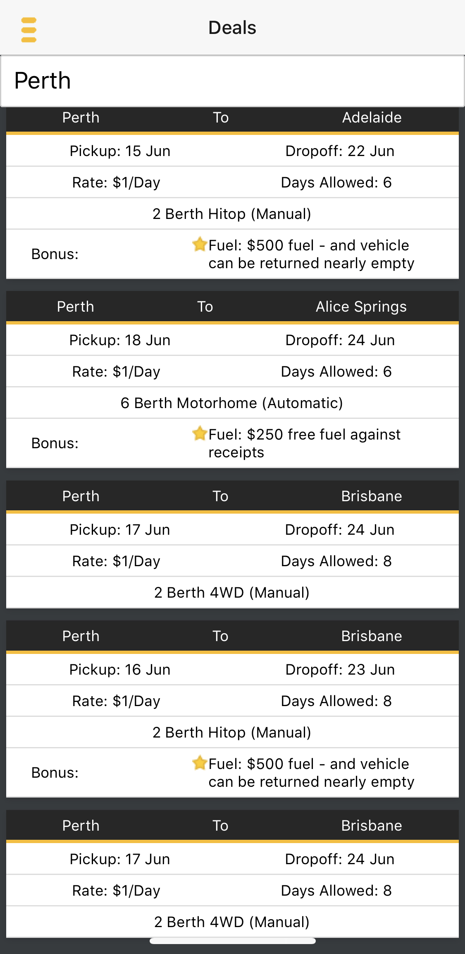Screen dimensions: 465x954
Task: Tap the $250 free fuel against receipts text
Action: (305, 443)
